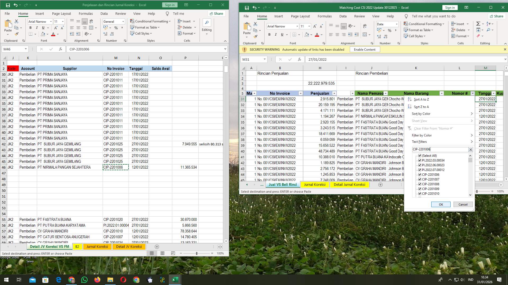Uncheck PI.2022.03.00034 in the filter list
Viewport: 508px width, 285px height.
point(420,160)
